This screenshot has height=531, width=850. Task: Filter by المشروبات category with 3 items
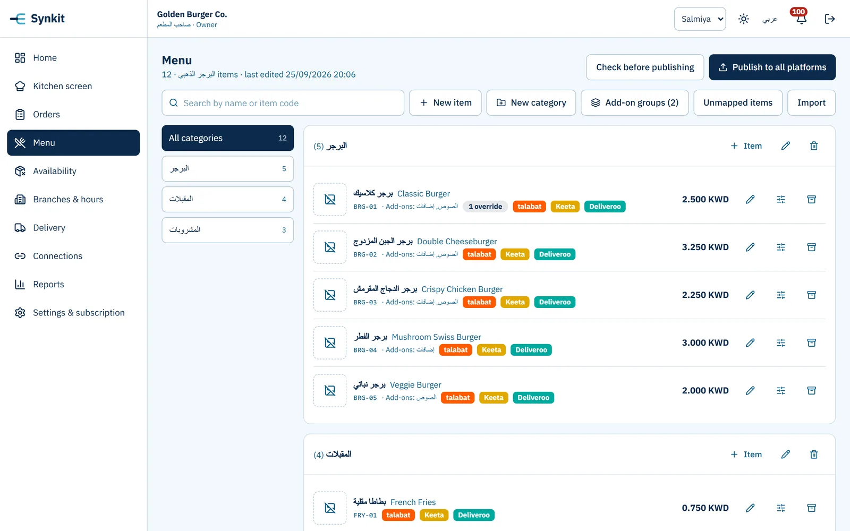click(228, 230)
